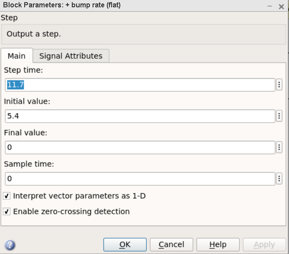Image resolution: width=289 pixels, height=254 pixels.
Task: Open the Step time more-options dots button
Action: [279, 85]
